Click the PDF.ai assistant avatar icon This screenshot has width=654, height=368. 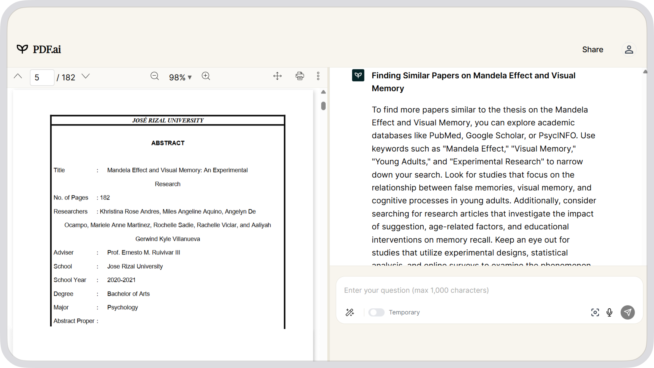[x=358, y=75]
